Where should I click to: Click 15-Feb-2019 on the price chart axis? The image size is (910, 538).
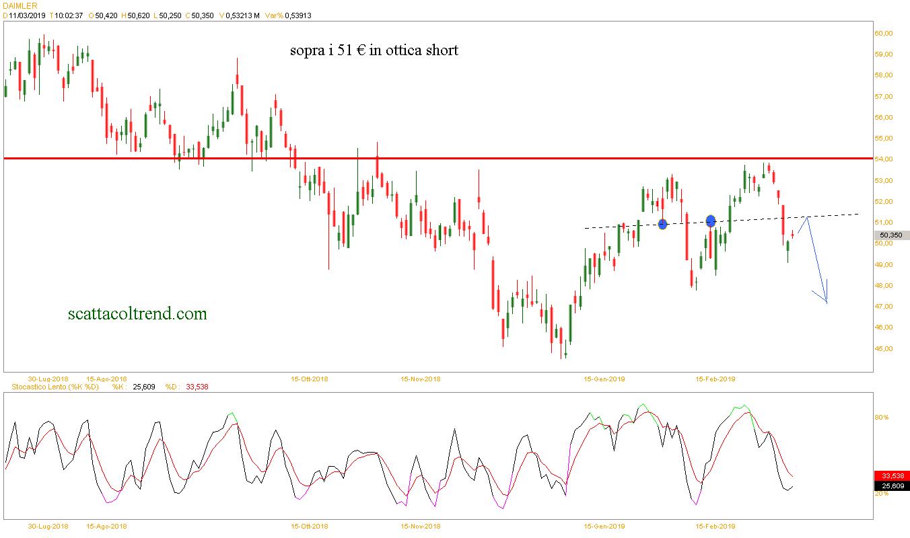[715, 379]
